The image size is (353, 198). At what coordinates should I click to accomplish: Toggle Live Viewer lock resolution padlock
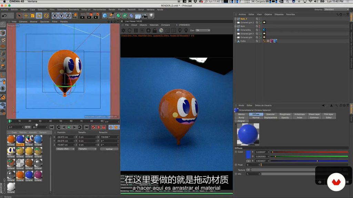click(155, 30)
